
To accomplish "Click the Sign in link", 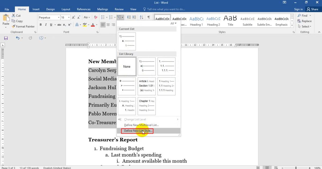I will coord(298,9).
